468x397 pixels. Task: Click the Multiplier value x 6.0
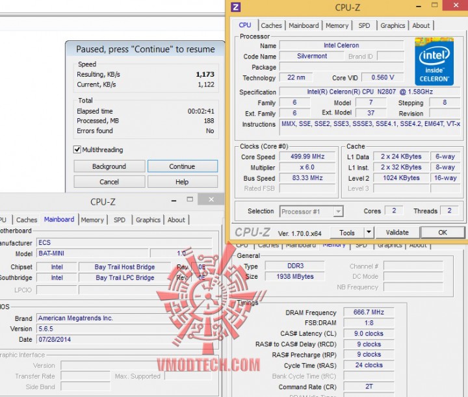click(x=307, y=168)
